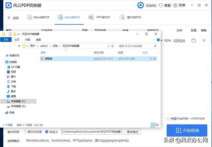This screenshot has height=147, width=212.
Task: Open 快速访问 in navigation pane
Action: pos(13,56)
